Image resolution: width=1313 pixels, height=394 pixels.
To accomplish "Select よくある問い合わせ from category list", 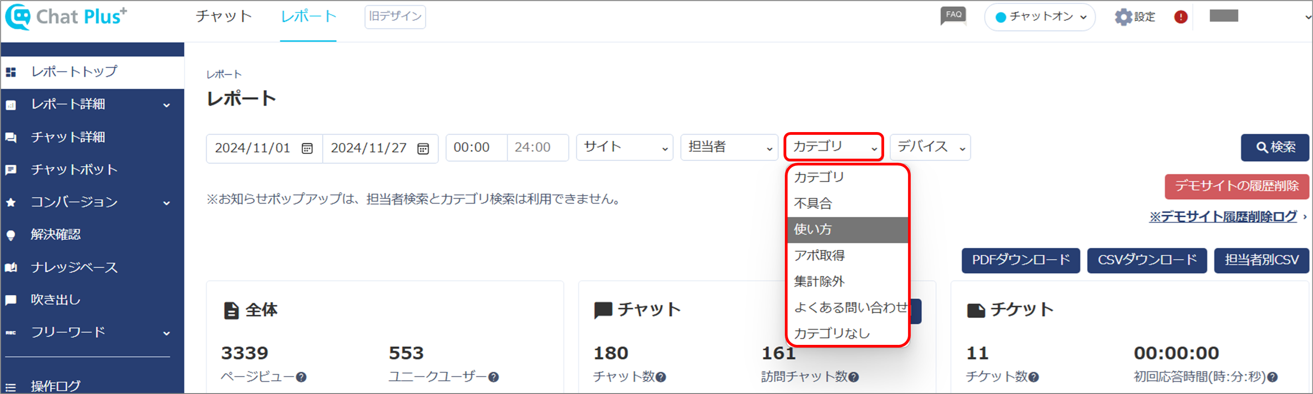I will [x=848, y=307].
